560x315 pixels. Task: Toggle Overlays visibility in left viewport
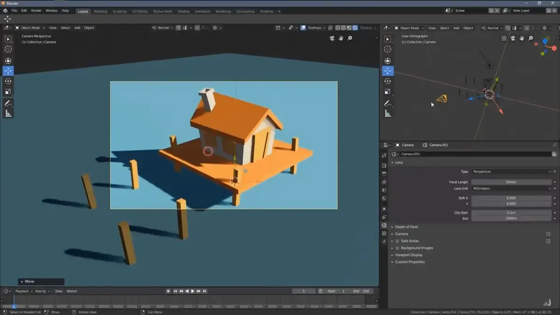coord(303,27)
